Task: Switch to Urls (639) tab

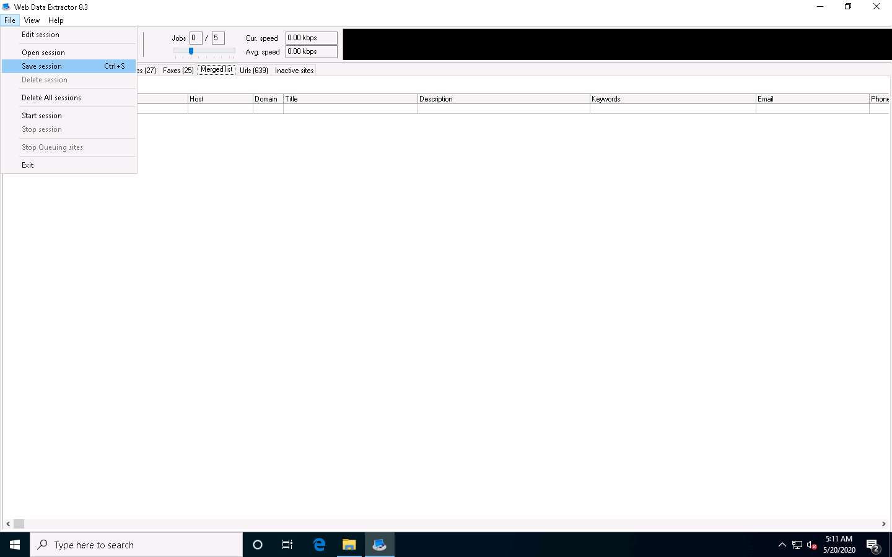Action: point(254,71)
